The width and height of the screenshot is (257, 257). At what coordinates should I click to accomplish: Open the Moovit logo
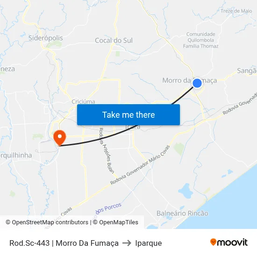(x=229, y=242)
